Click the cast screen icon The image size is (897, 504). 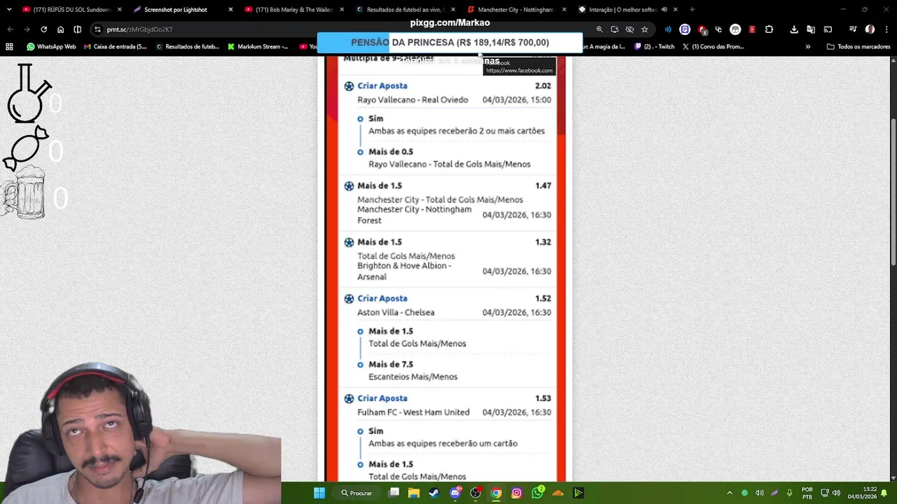tap(828, 29)
